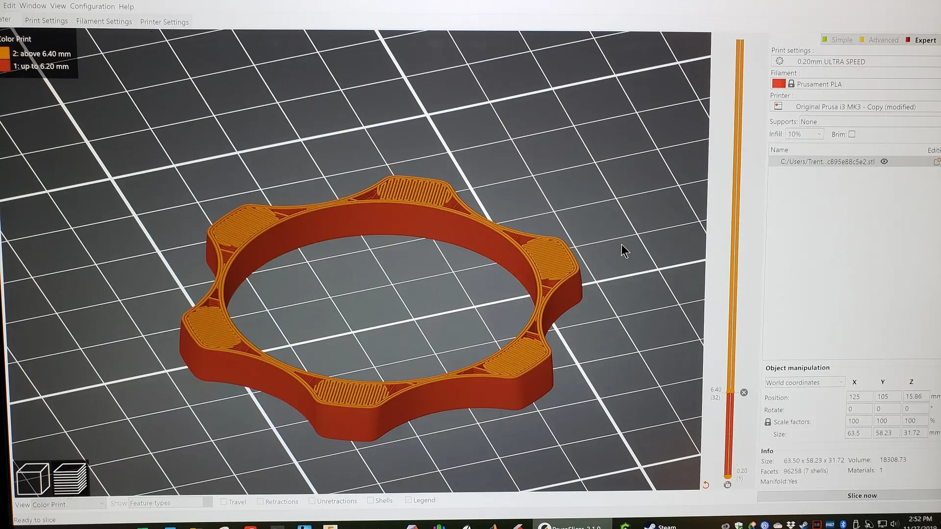Viewport: 941px width, 529px height.
Task: Click the Size Y field showing 58.23
Action: (888, 433)
